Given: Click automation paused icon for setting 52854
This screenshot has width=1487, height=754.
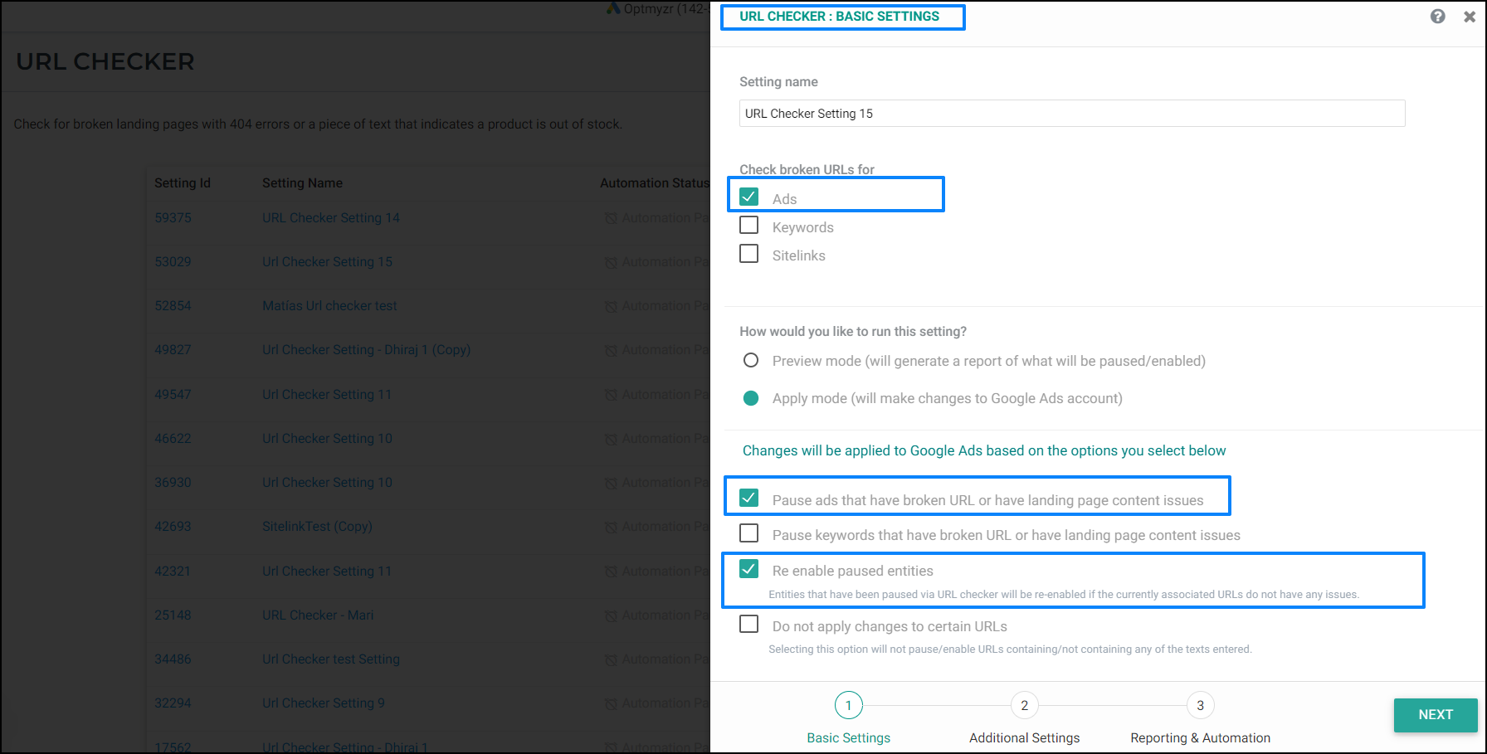Looking at the screenshot, I should (x=611, y=306).
